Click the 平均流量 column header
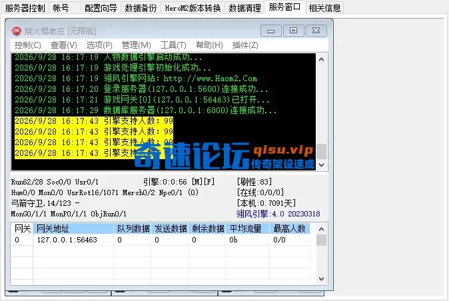Screen dimensions: 449x301 [x=248, y=228]
